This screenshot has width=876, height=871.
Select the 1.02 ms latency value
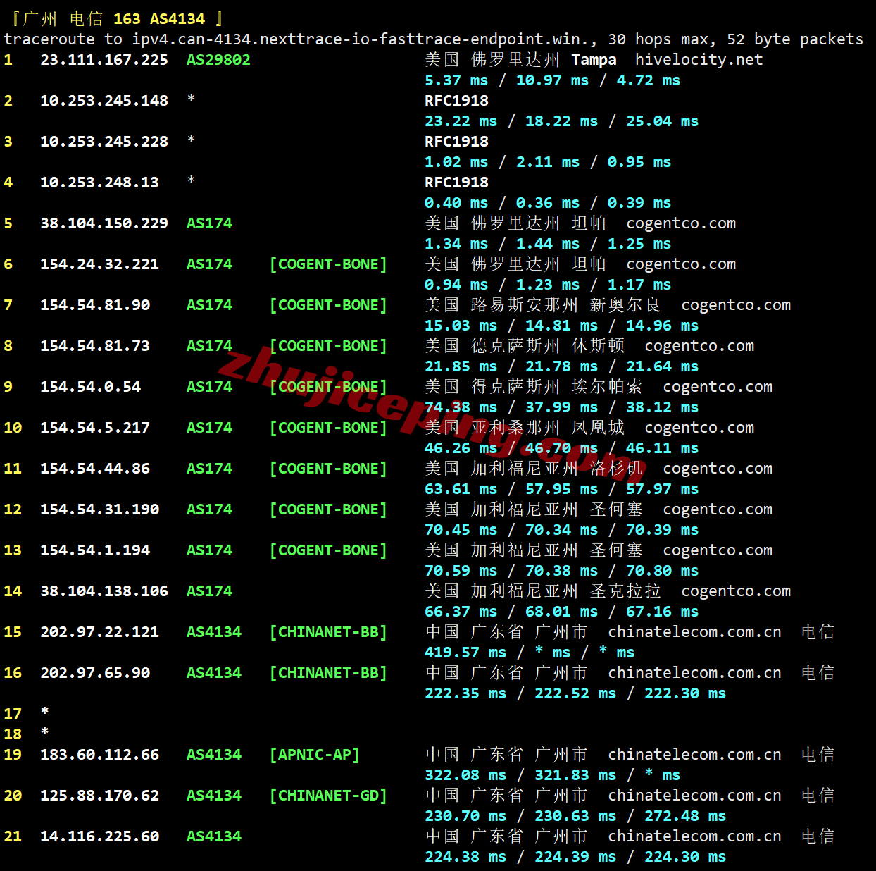tap(456, 162)
